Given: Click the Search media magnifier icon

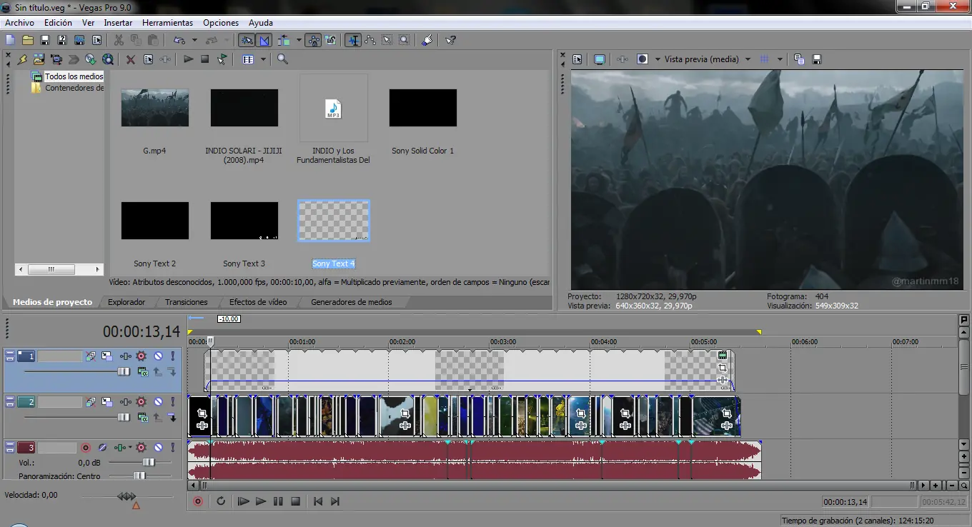Looking at the screenshot, I should (282, 59).
